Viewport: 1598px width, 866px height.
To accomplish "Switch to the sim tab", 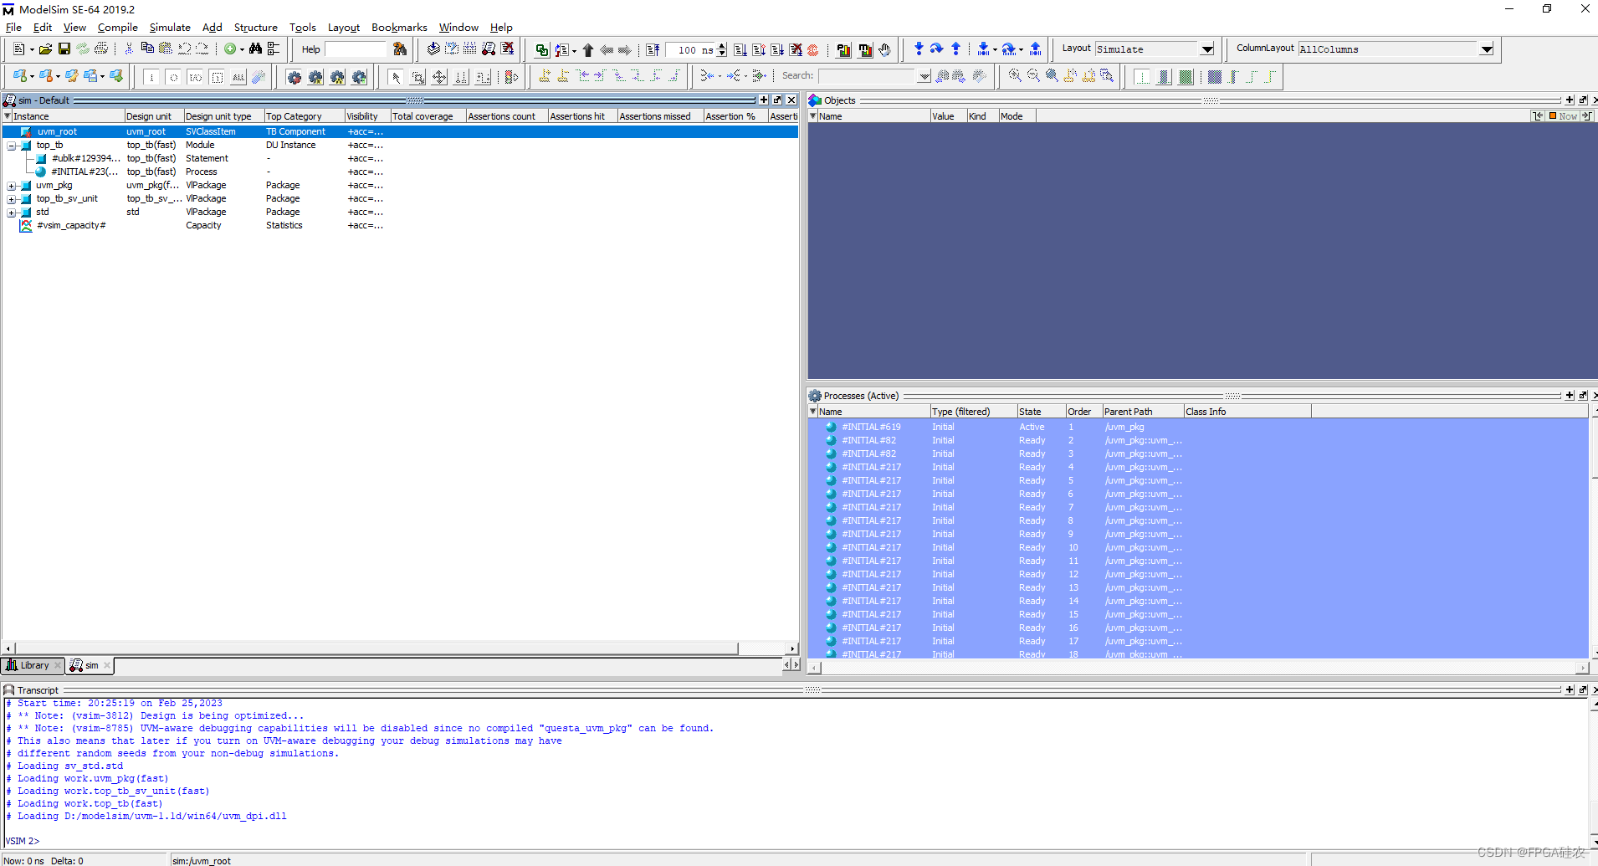I will [90, 666].
